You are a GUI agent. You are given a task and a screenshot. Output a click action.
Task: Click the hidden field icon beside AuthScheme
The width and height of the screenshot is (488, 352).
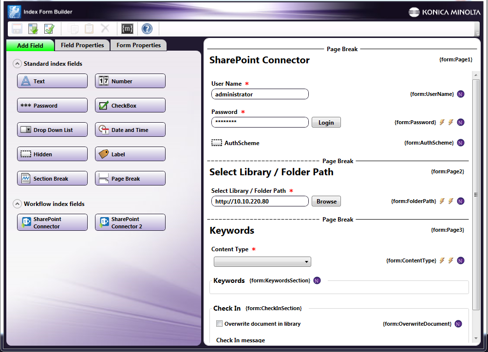pos(217,143)
